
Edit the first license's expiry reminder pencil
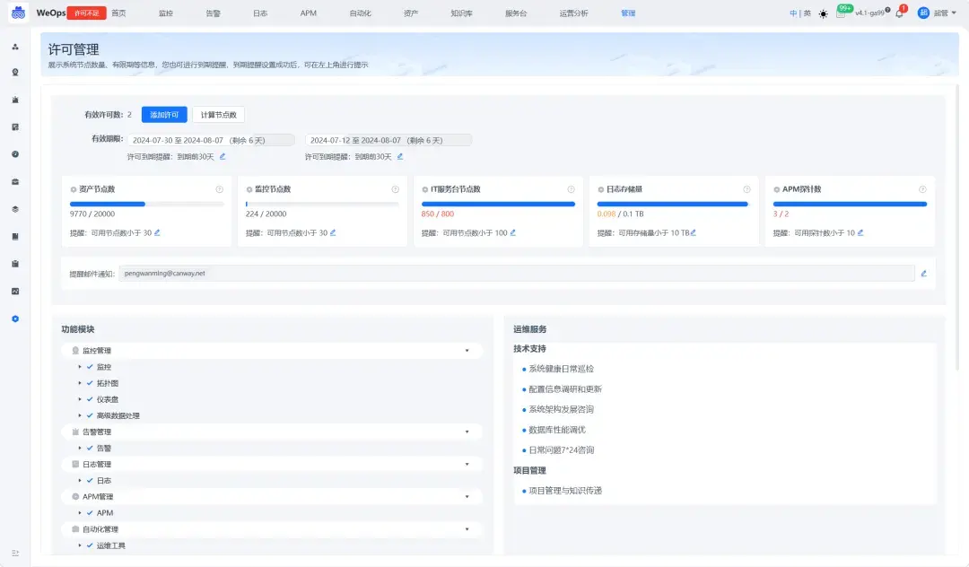(223, 157)
